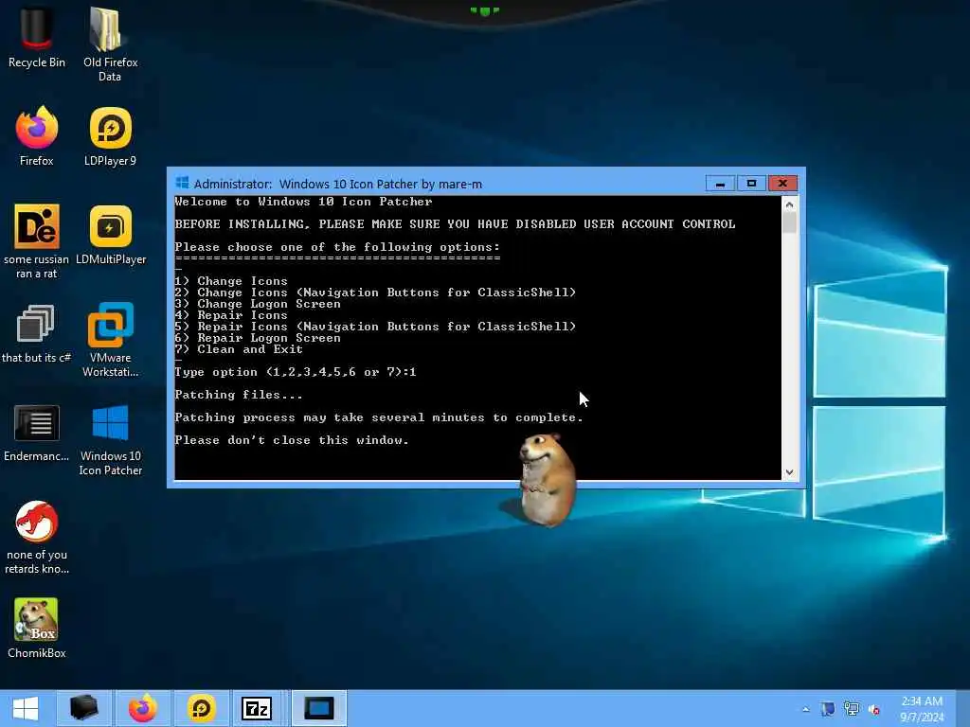Select the 'none of you' red dragon icon
The image size is (970, 727).
click(x=37, y=537)
